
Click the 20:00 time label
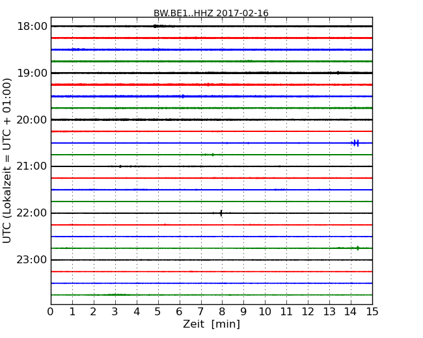(32, 120)
